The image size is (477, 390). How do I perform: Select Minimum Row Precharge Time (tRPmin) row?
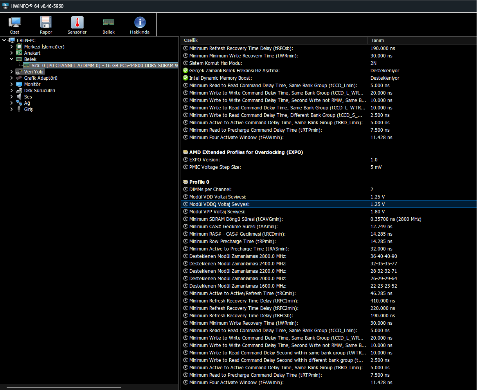pyautogui.click(x=328, y=241)
